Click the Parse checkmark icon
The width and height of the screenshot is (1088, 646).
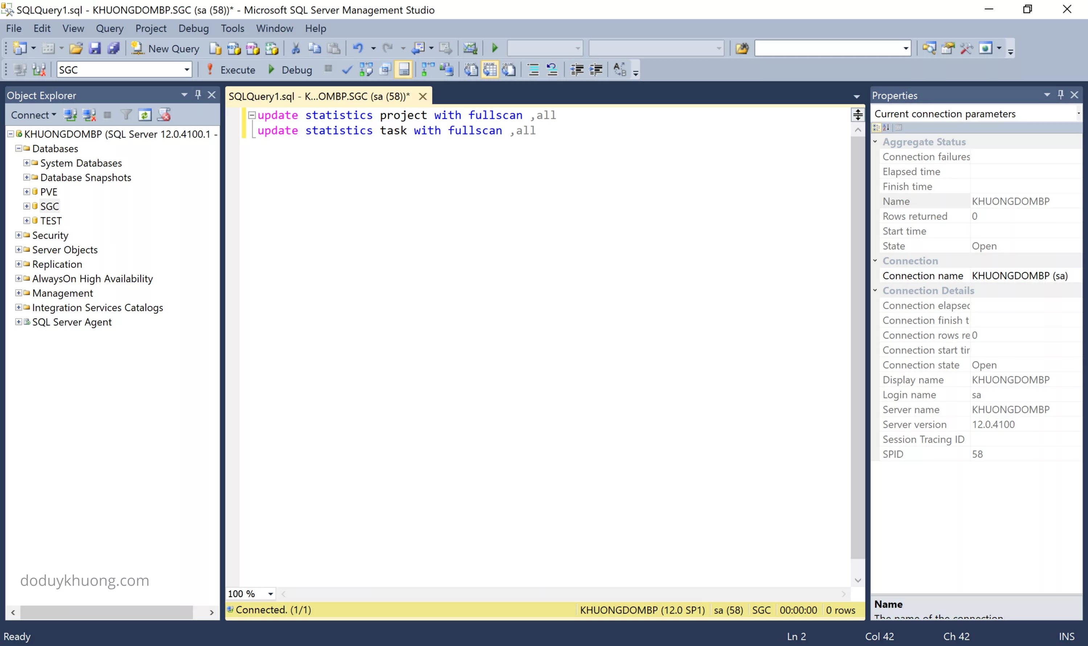pos(347,70)
